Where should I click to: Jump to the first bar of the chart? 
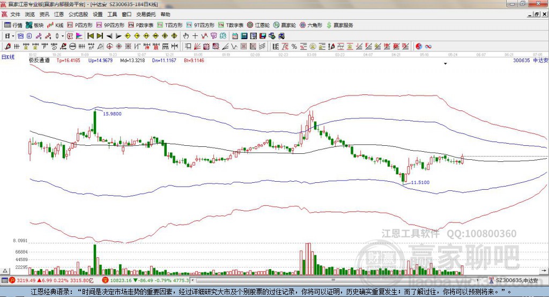click(x=90, y=36)
